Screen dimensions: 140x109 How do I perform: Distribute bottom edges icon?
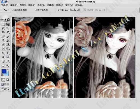pos(92,10)
